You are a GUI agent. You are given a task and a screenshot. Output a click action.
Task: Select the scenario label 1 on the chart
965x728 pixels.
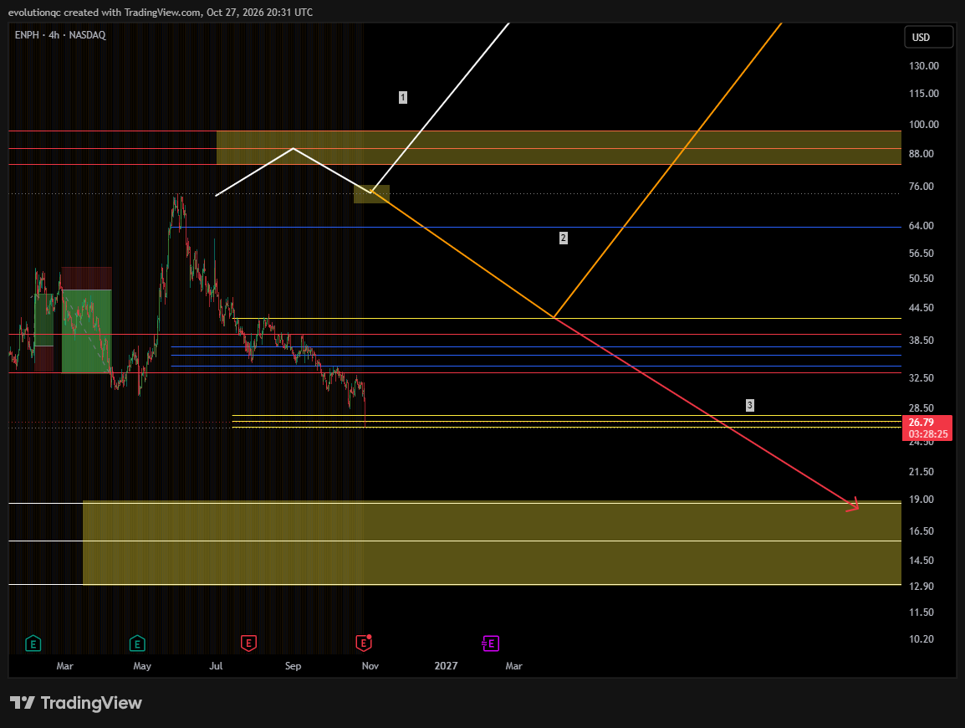click(402, 97)
